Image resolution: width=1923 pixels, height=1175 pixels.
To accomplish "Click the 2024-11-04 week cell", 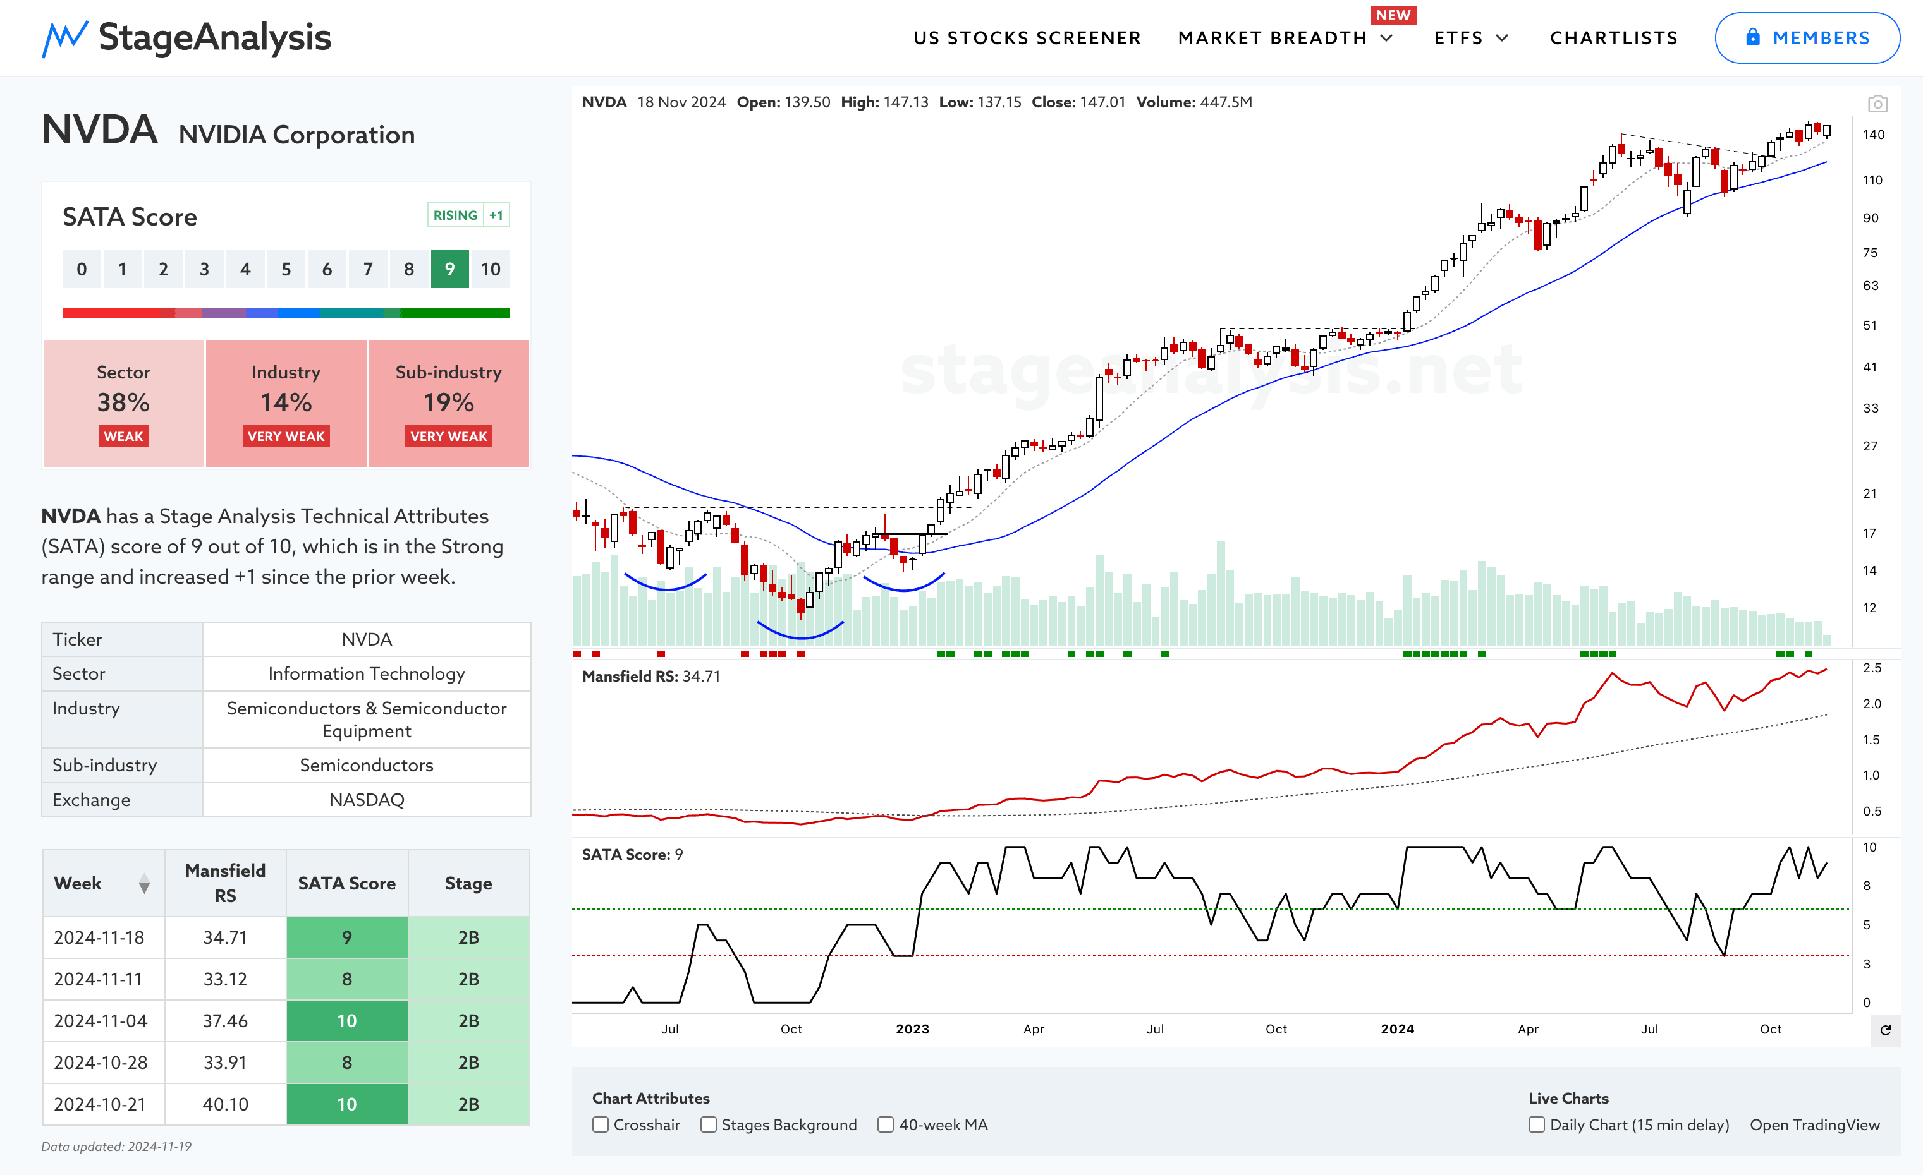I will (103, 1021).
